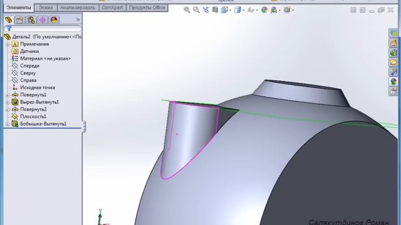Select Исходная точка origin item
401x225 pixels.
(x=38, y=87)
